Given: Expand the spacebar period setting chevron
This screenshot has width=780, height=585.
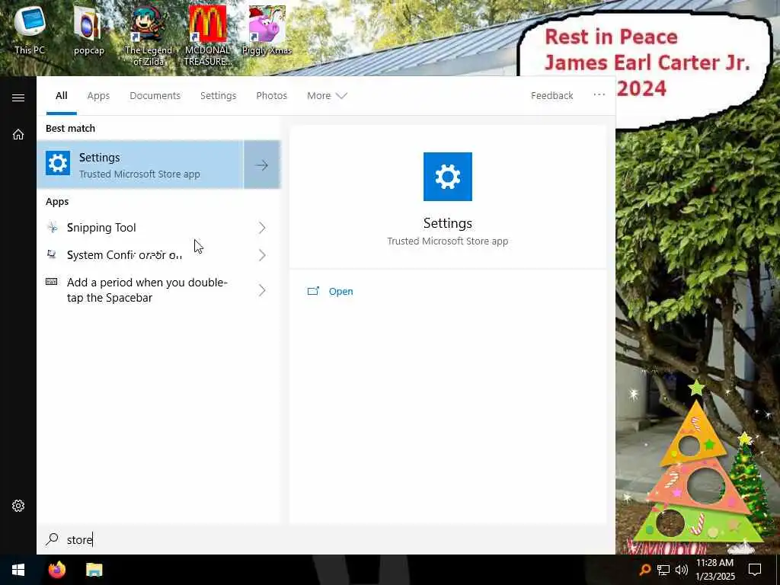Looking at the screenshot, I should [262, 290].
